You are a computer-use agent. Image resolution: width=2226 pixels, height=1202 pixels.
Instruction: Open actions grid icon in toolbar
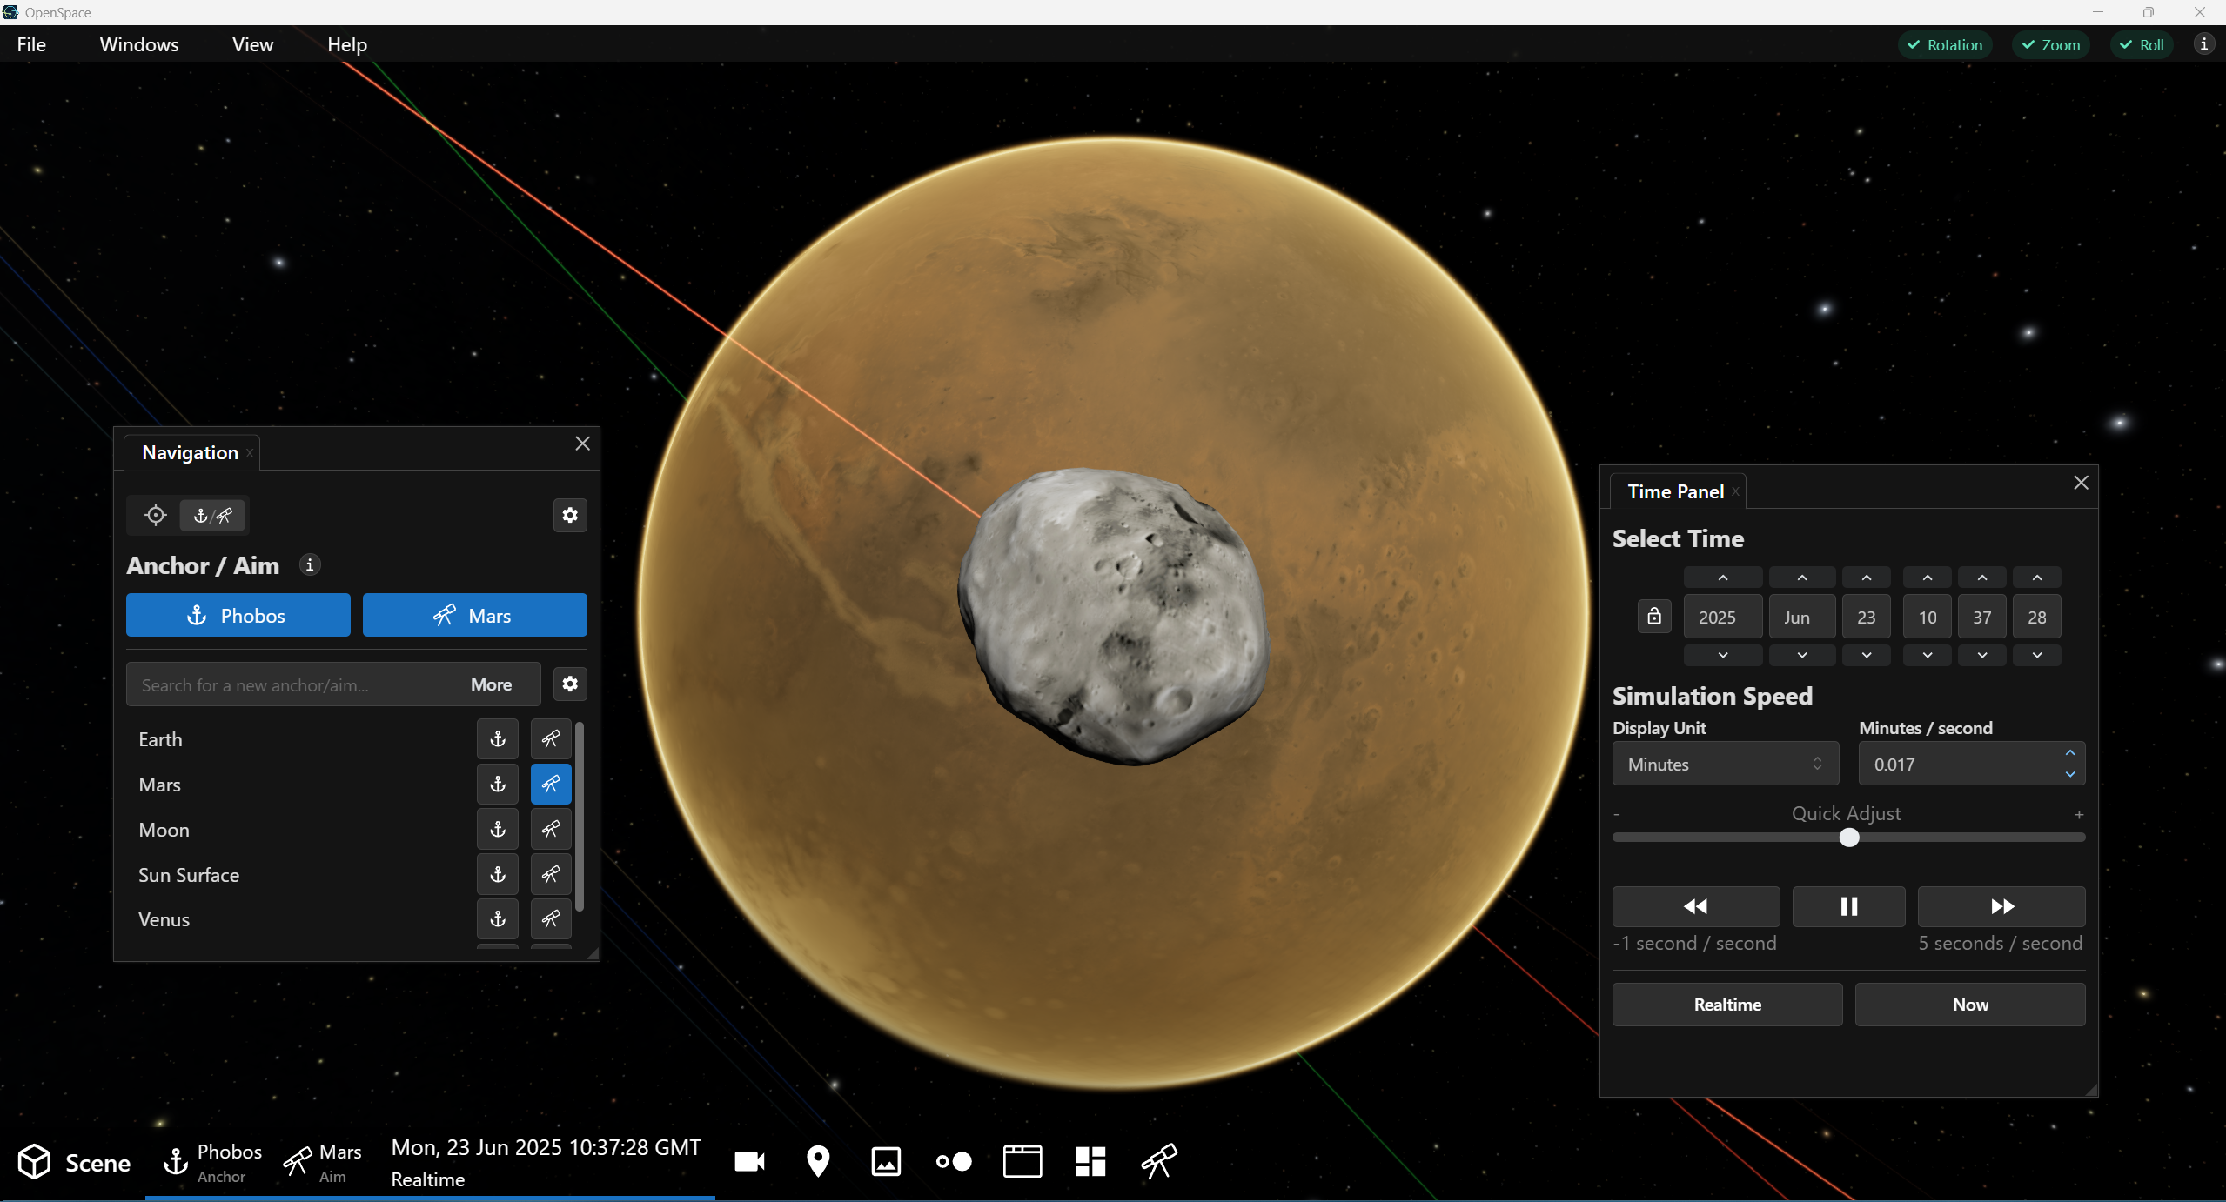tap(1090, 1162)
